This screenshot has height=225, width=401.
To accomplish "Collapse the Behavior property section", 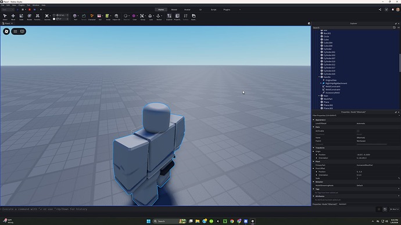I will point(314,182).
